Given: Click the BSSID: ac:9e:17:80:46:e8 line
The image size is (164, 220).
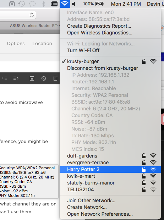Looking at the screenshot, I should click(x=101, y=102).
